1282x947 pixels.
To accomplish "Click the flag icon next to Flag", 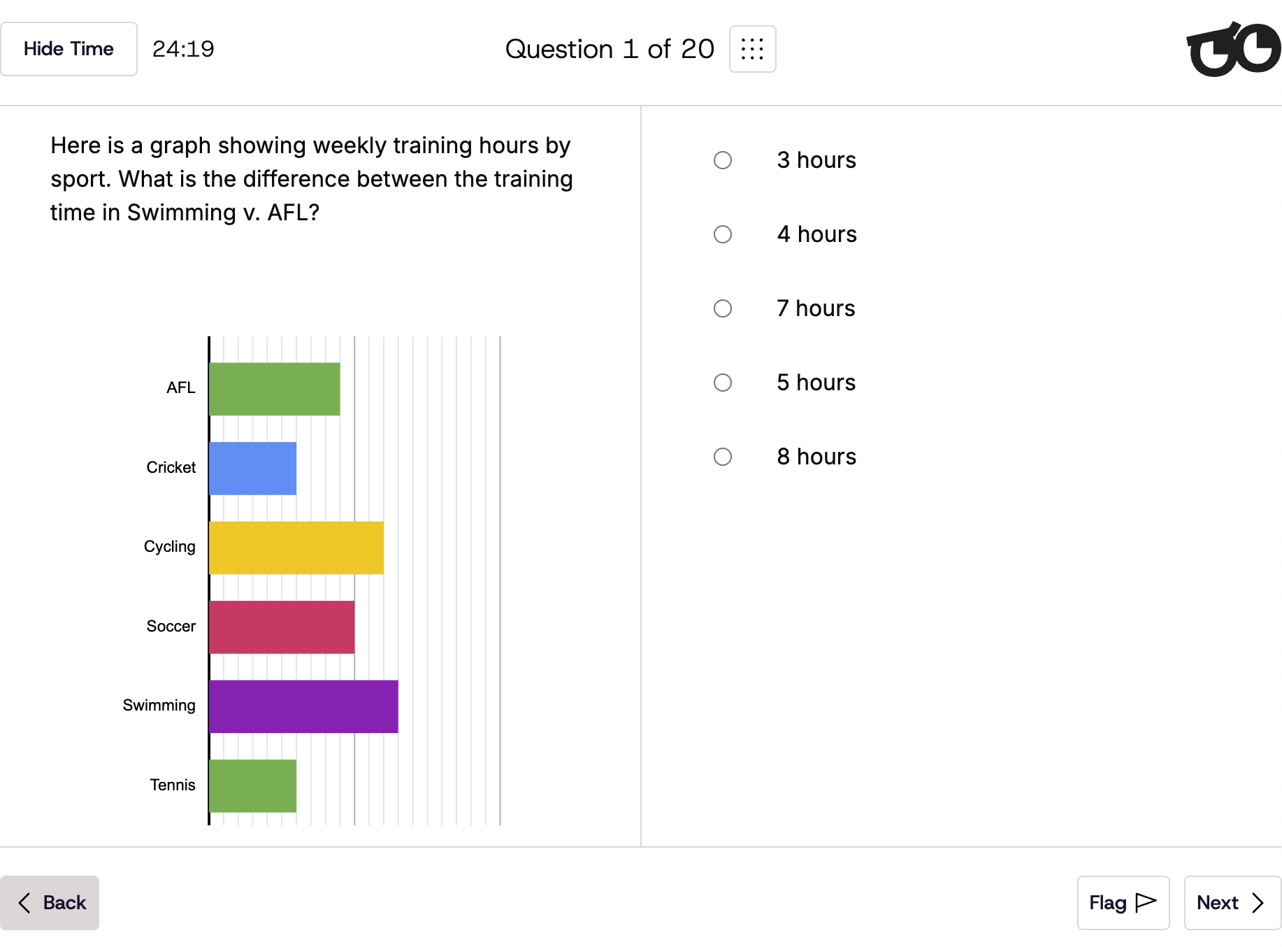I will pyautogui.click(x=1146, y=902).
